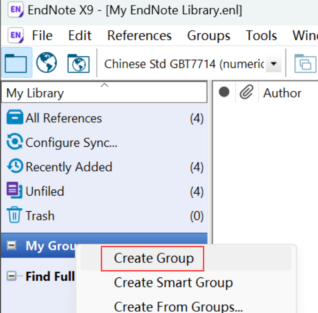Sort by the paperclip attachment column header

tap(247, 92)
